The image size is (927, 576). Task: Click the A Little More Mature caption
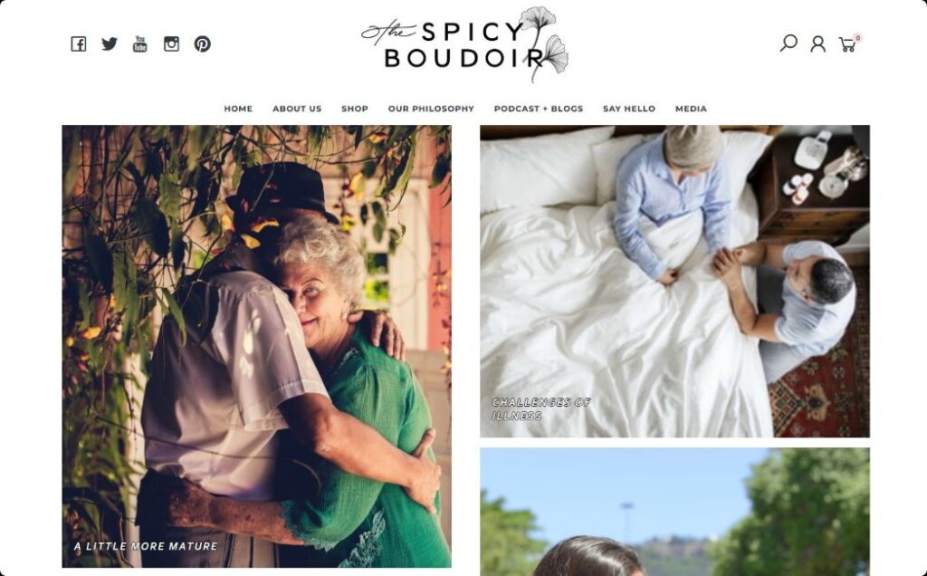pos(146,546)
